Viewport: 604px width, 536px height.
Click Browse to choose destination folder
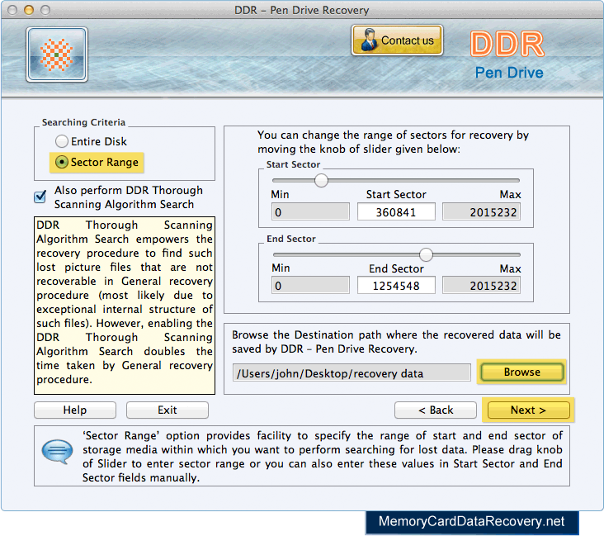pyautogui.click(x=522, y=372)
